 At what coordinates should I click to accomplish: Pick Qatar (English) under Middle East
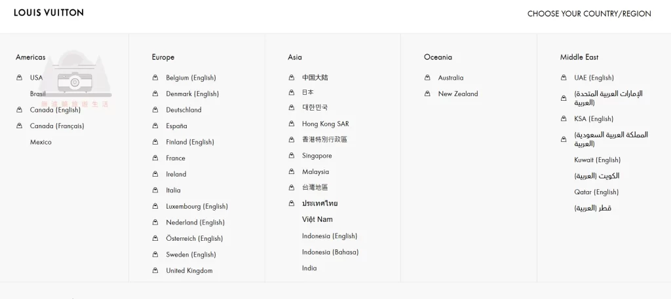[x=596, y=192]
